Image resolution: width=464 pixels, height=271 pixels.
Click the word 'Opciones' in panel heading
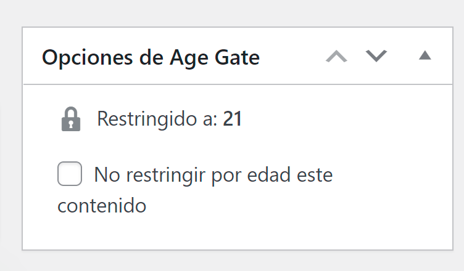point(87,58)
